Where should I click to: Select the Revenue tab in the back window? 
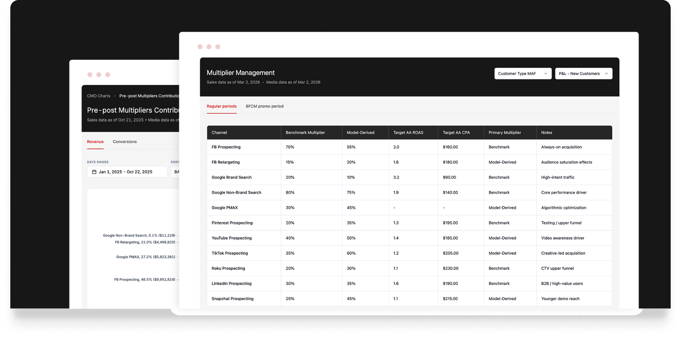[95, 142]
